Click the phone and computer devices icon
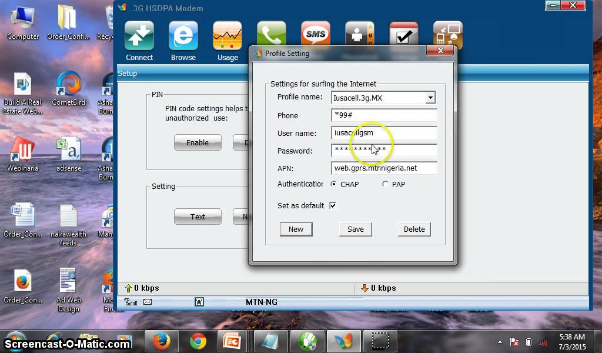This screenshot has width=602, height=353. tap(447, 35)
